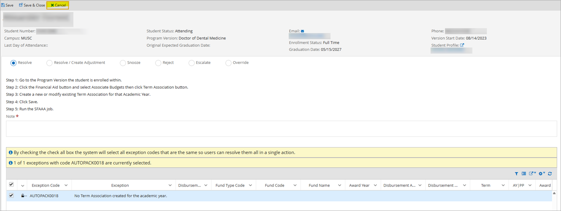The image size is (561, 211).
Task: Open the grid filter funnel icon
Action: pos(517,174)
